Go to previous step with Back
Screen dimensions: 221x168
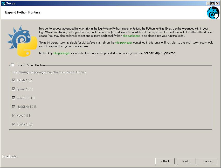coord(165,161)
